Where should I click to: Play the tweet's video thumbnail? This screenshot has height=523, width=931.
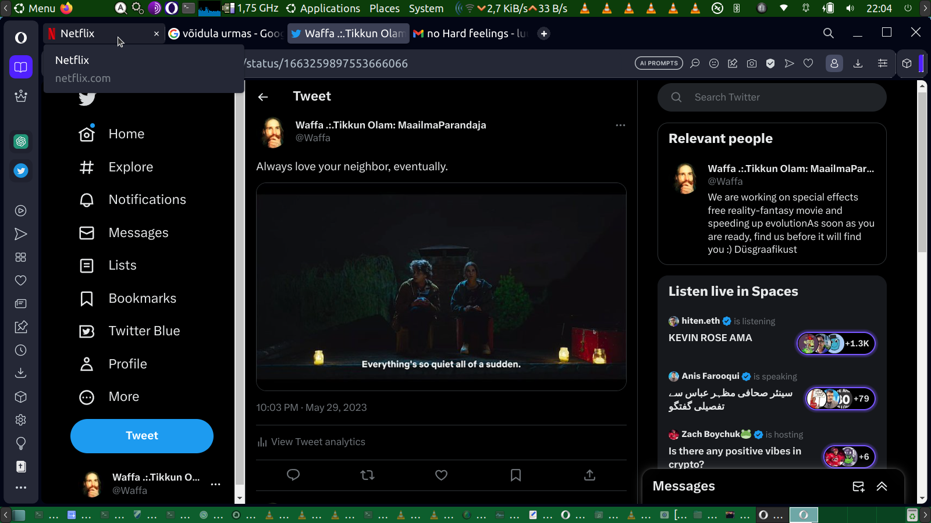[x=441, y=287]
